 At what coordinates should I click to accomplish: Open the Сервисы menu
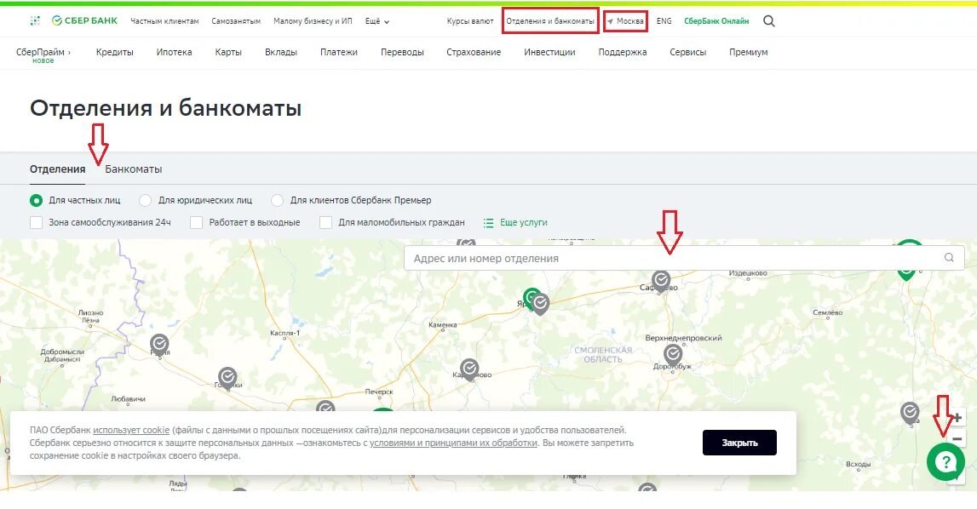(688, 52)
